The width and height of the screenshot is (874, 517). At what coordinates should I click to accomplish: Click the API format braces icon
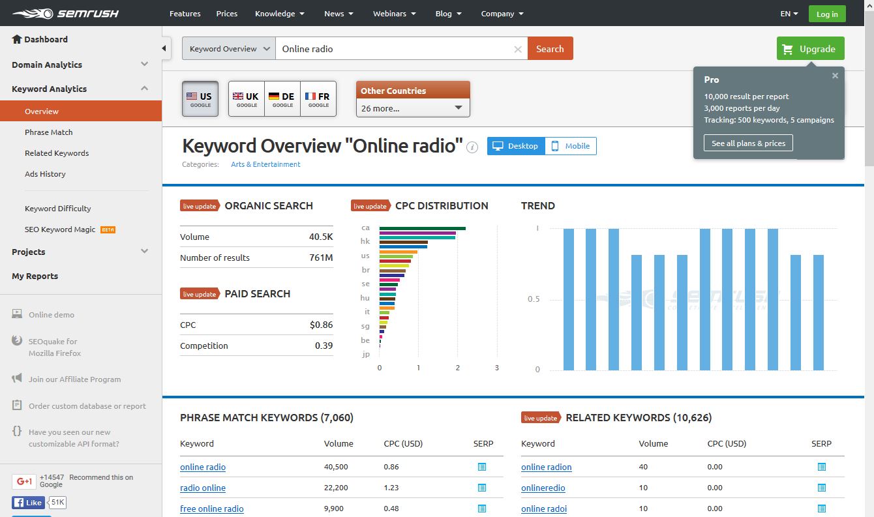pos(17,432)
